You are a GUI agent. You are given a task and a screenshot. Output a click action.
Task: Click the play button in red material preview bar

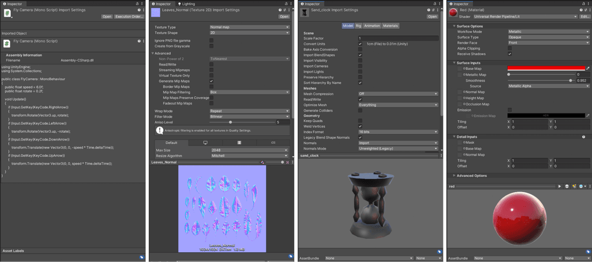pyautogui.click(x=560, y=186)
